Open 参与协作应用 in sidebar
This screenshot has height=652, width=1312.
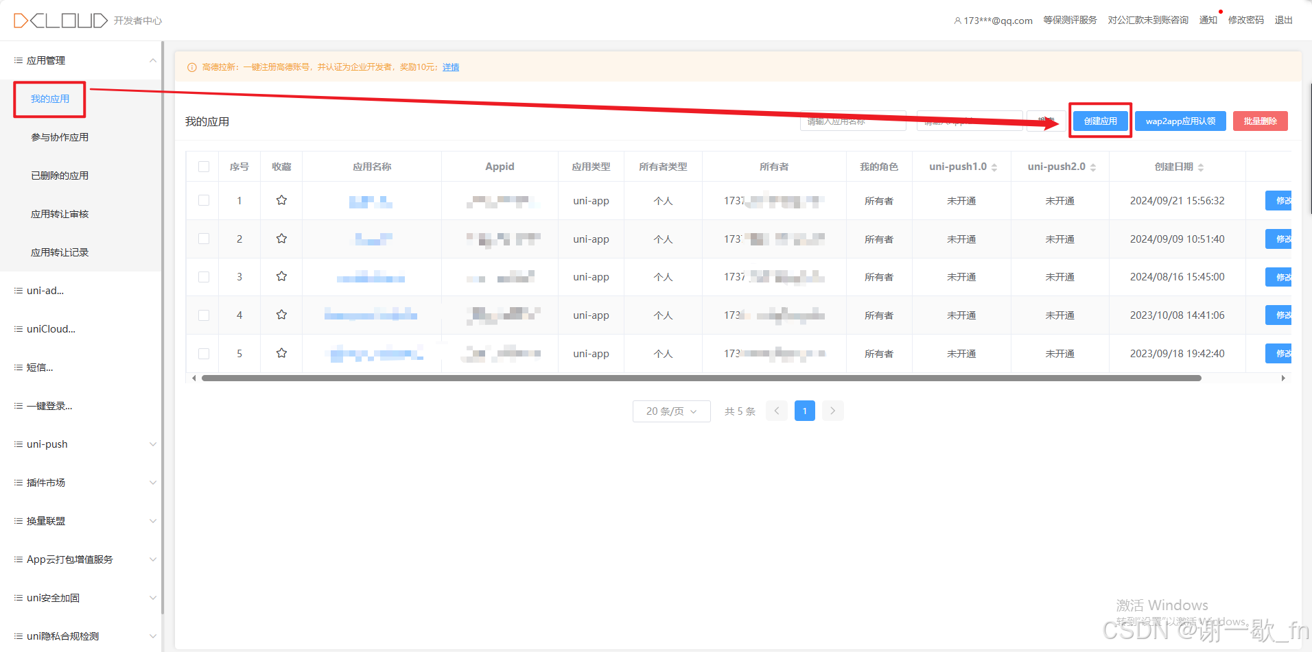tap(60, 137)
